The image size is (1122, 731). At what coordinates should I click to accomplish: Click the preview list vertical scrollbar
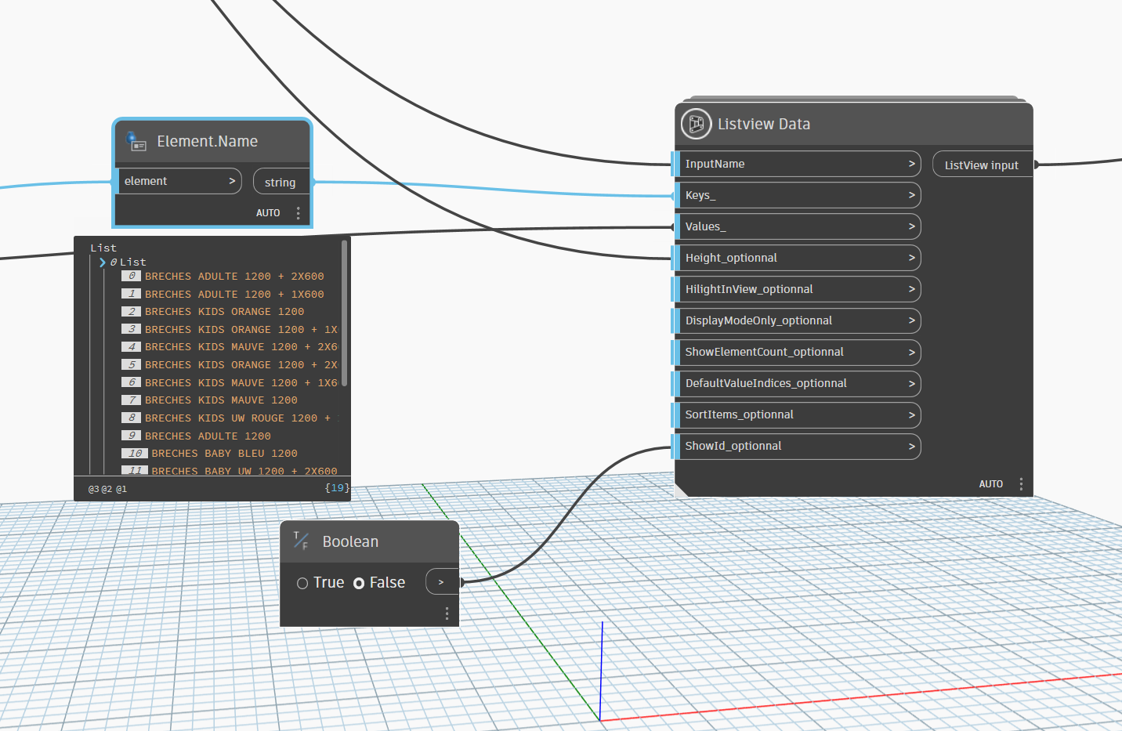344,313
